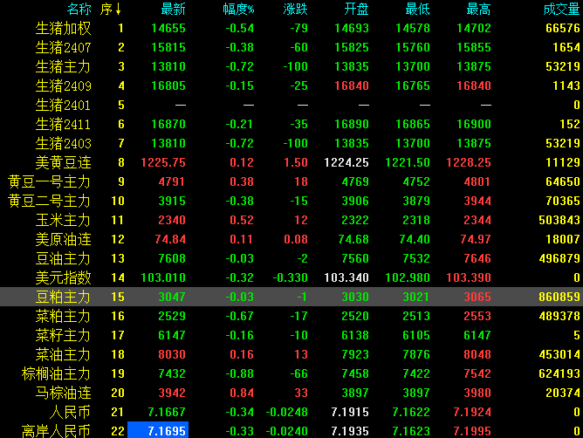Select the 菜籽主力 contract name
Screen dimensions: 583x438
tap(63, 335)
